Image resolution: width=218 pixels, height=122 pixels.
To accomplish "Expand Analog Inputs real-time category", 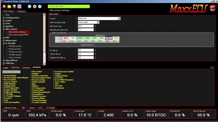I will pos(10,76).
